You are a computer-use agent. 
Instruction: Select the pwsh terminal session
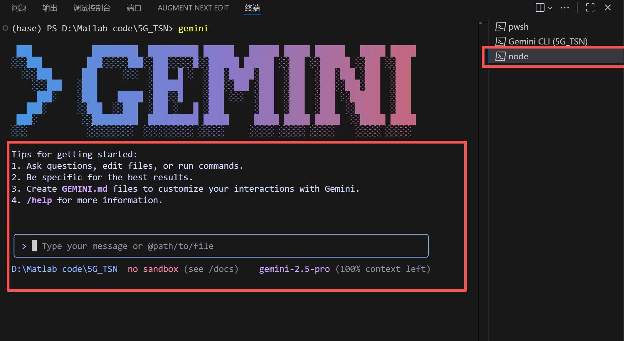pyautogui.click(x=518, y=27)
